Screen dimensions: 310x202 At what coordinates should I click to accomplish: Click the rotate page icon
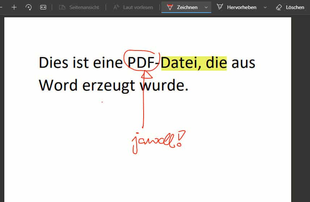[x=29, y=7]
